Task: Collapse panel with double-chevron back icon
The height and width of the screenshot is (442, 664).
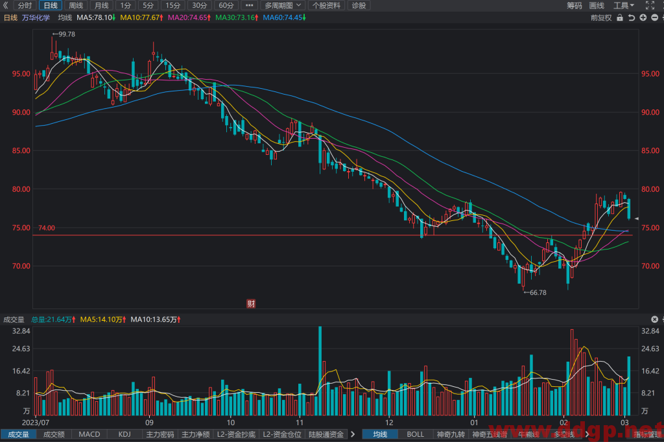Action: tap(5, 5)
